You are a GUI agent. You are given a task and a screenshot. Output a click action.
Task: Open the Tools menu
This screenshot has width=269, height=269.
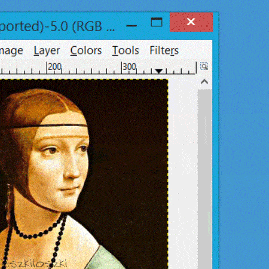point(126,50)
